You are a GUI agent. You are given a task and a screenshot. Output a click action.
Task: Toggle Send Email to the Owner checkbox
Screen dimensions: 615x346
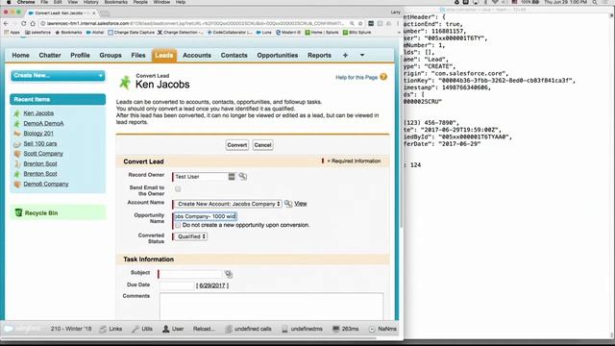(x=178, y=189)
